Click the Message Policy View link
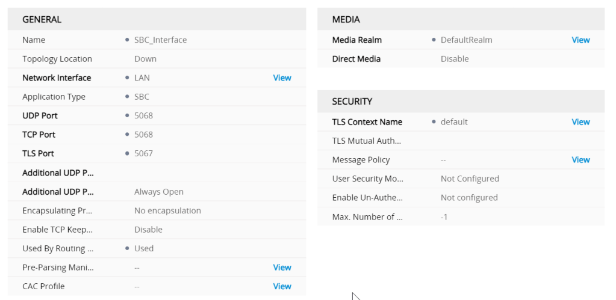 click(x=580, y=159)
